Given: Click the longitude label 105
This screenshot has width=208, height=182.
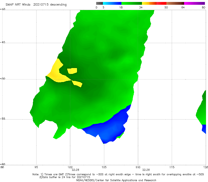Looking at the screenshot, I should pyautogui.click(x=104, y=167).
